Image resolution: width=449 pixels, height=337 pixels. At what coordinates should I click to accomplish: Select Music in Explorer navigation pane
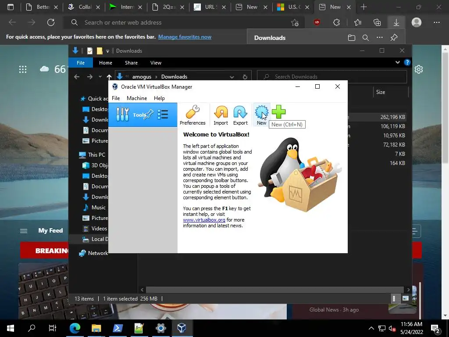[x=94, y=208]
